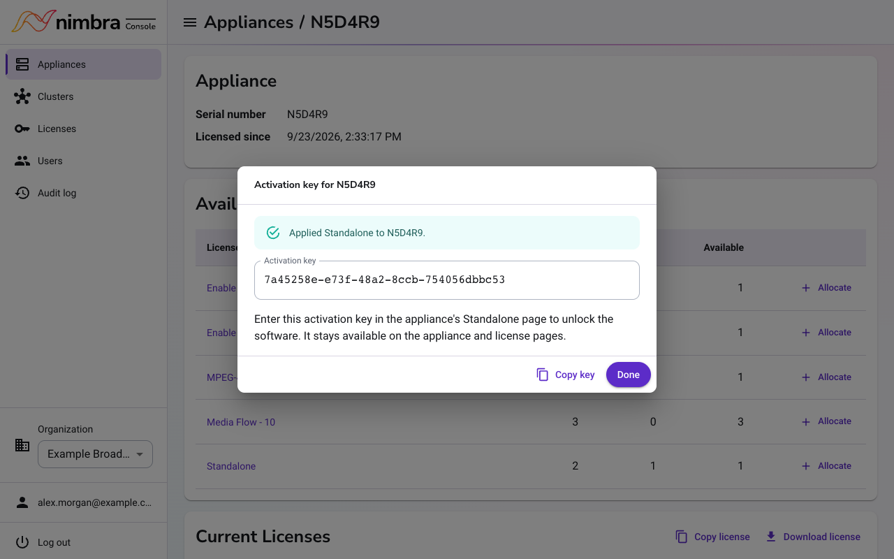
Task: Click the Audit log history icon
Action: (x=22, y=193)
